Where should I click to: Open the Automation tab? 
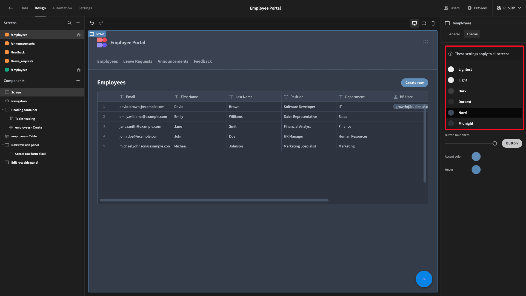[62, 8]
